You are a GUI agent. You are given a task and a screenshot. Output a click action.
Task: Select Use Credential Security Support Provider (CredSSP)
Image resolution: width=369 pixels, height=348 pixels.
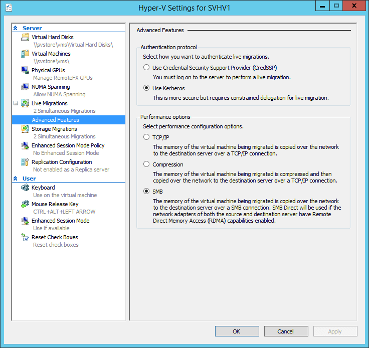click(146, 67)
